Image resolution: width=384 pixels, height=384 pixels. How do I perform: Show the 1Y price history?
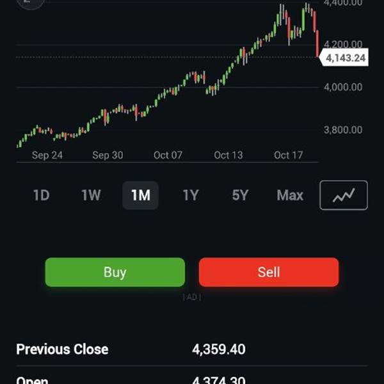(190, 195)
